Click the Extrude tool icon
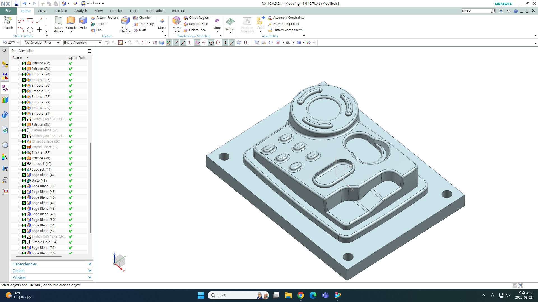The width and height of the screenshot is (538, 302). 71,21
